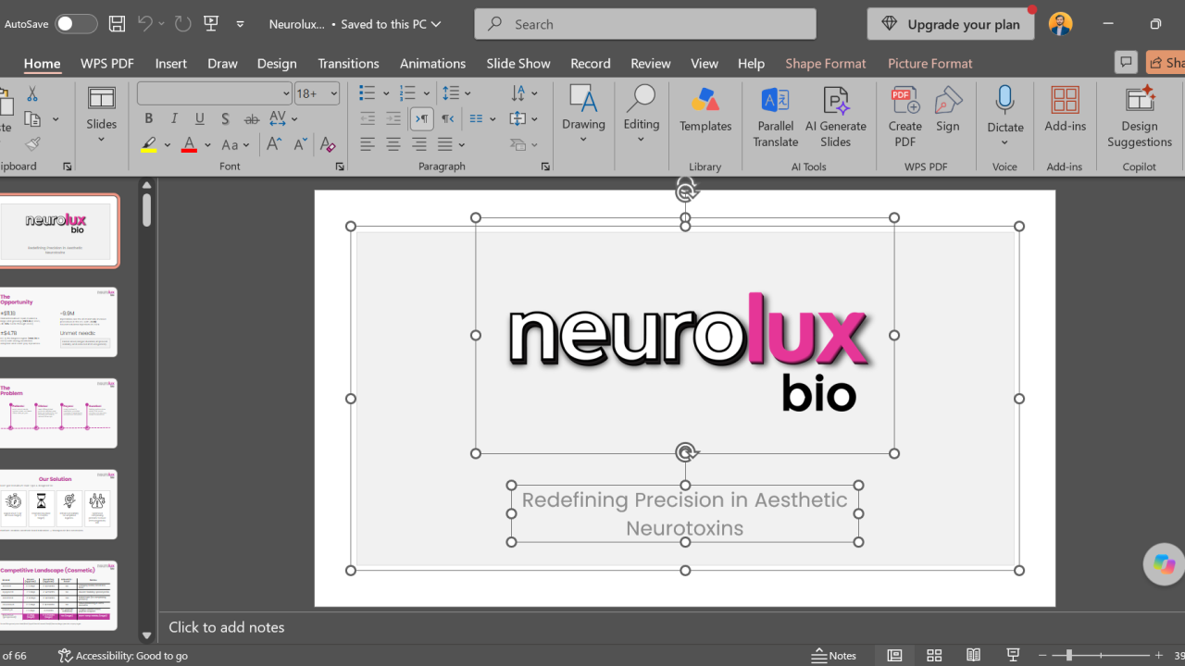Open the Copilot floating button

[1164, 564]
